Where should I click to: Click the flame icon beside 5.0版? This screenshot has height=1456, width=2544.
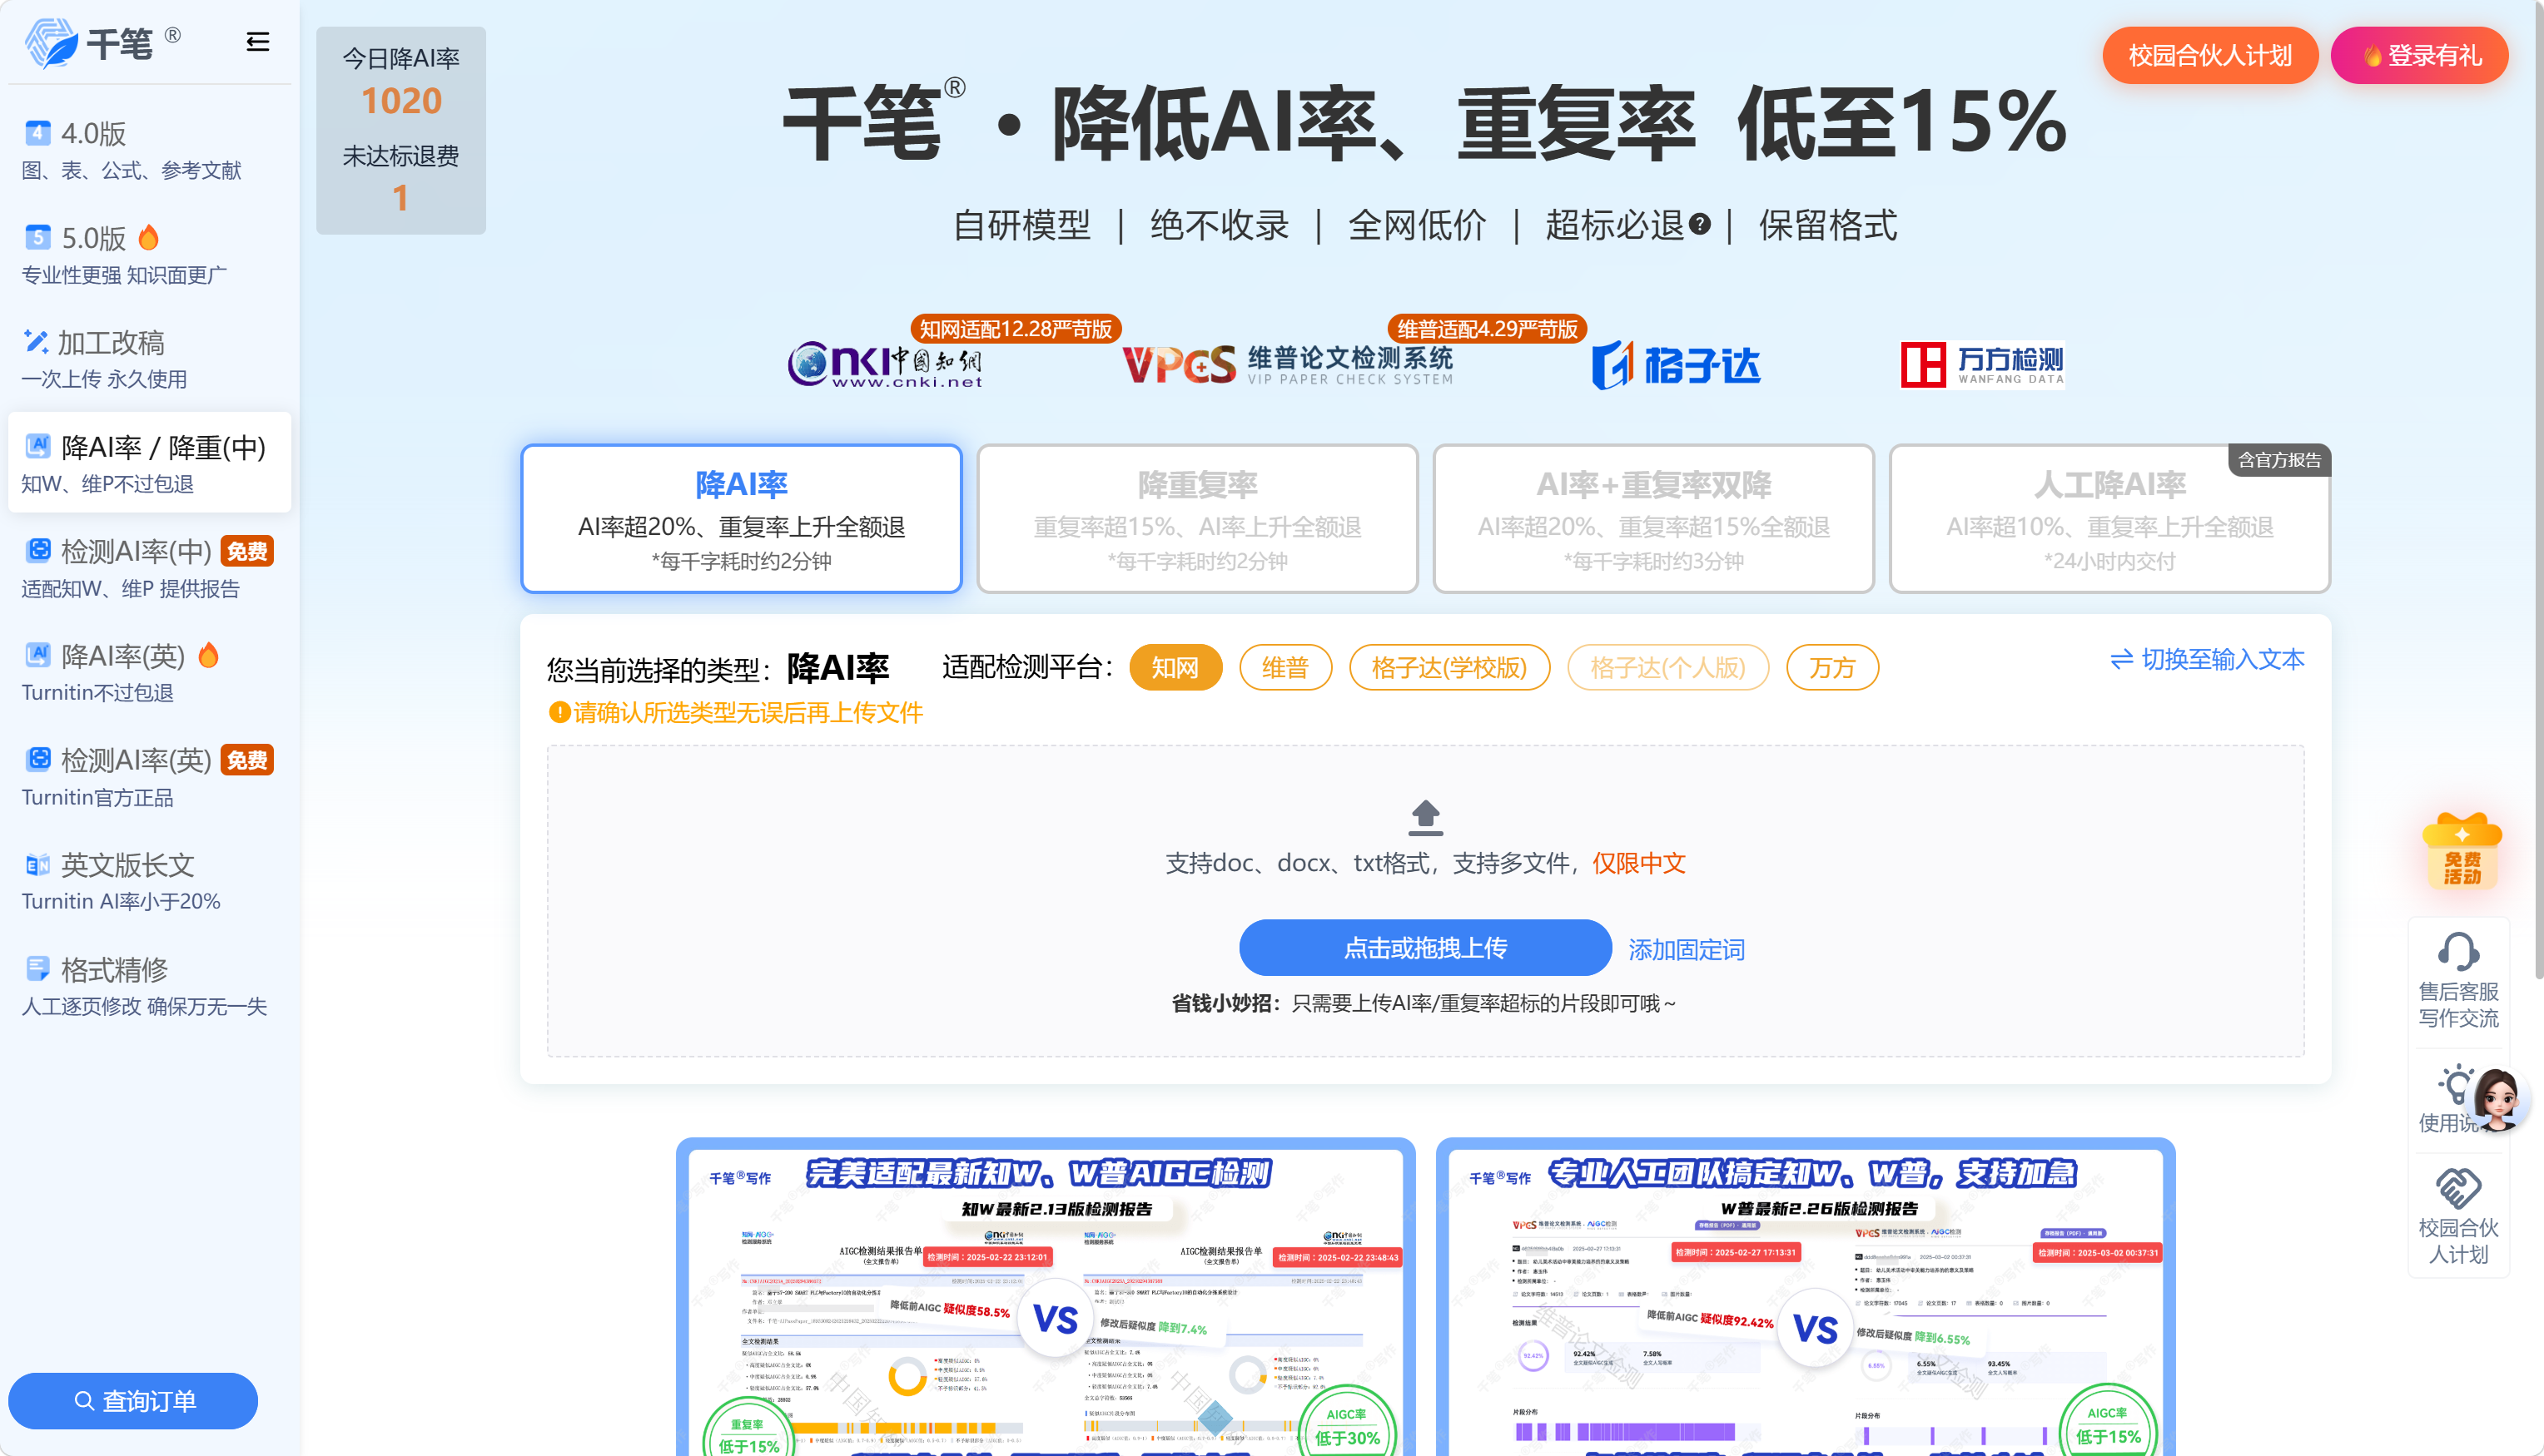[x=148, y=237]
